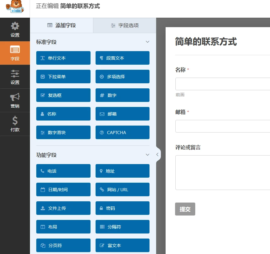
Task: Open the 付款 panel in the sidebar
Action: (x=15, y=124)
